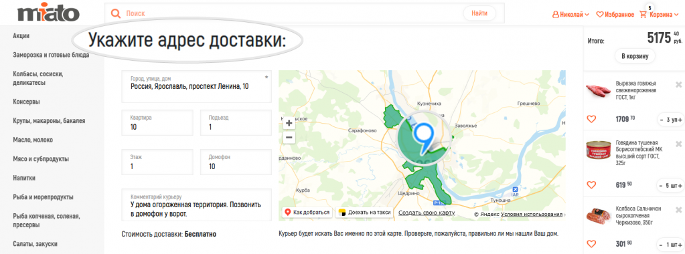Edit the Комментарий курьеру field
685x254 pixels.
tap(197, 205)
